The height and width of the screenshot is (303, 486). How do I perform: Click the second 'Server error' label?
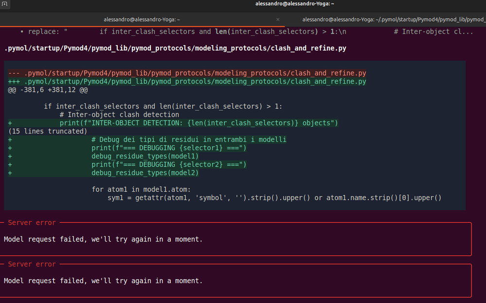32,264
